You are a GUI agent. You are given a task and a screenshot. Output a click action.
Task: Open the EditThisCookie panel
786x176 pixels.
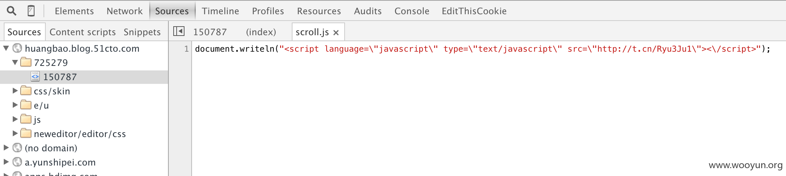(474, 11)
